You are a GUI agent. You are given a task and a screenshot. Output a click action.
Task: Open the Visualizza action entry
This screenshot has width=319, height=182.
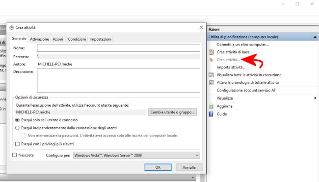[225, 98]
